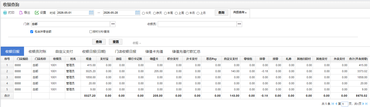Open calendar picker for start date 2026-05-01
The image size is (370, 107).
click(91, 13)
